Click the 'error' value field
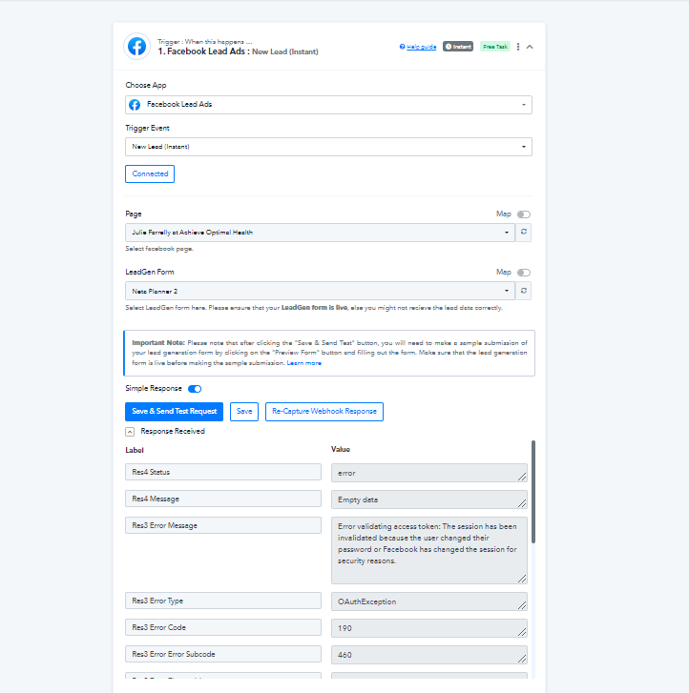 click(x=428, y=473)
